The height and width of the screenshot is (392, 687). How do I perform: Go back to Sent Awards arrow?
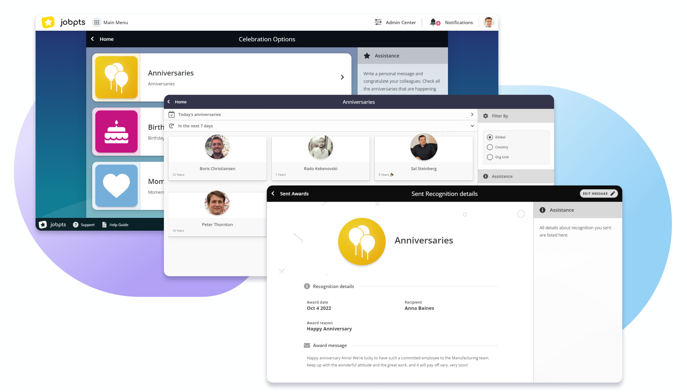click(x=273, y=194)
